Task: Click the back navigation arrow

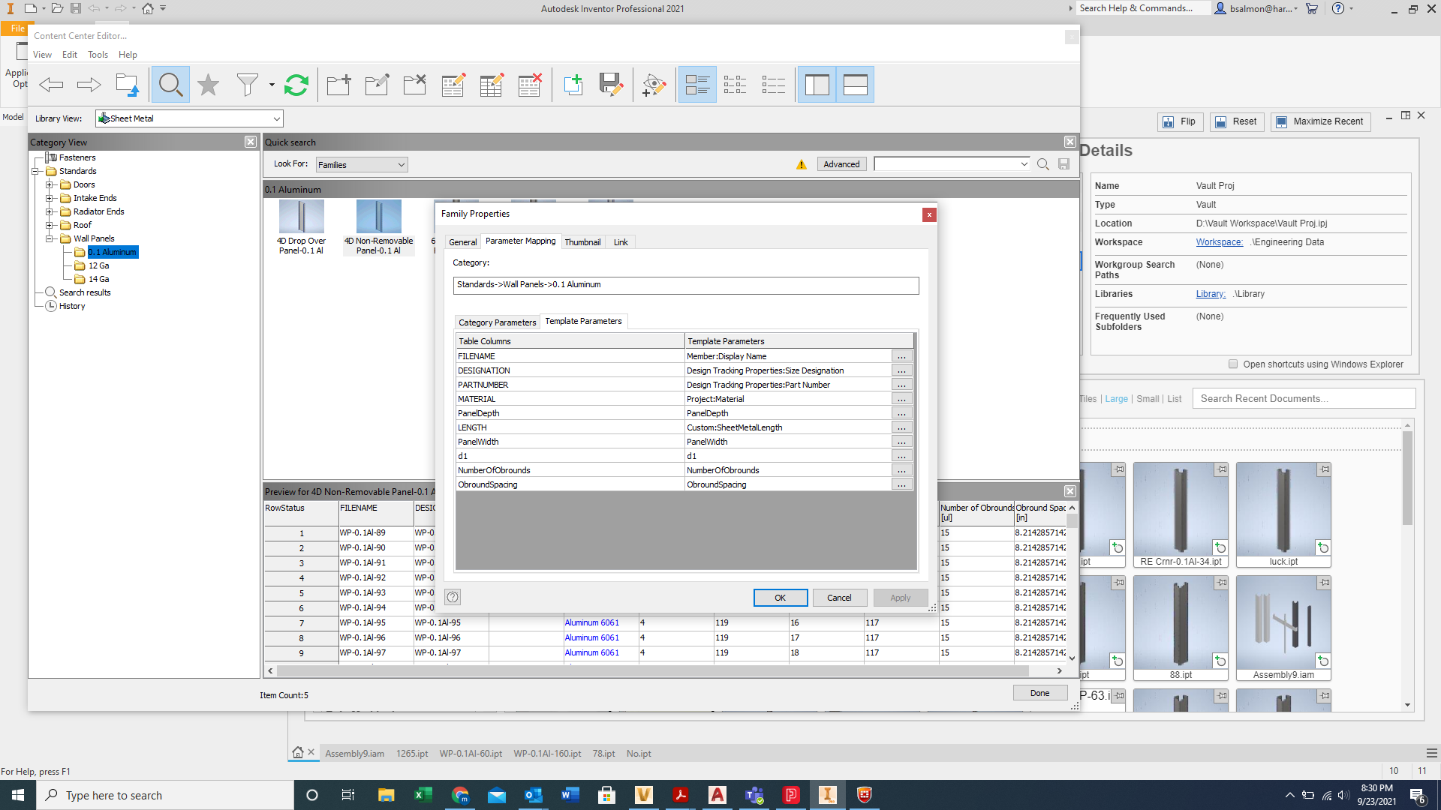Action: pos(51,84)
